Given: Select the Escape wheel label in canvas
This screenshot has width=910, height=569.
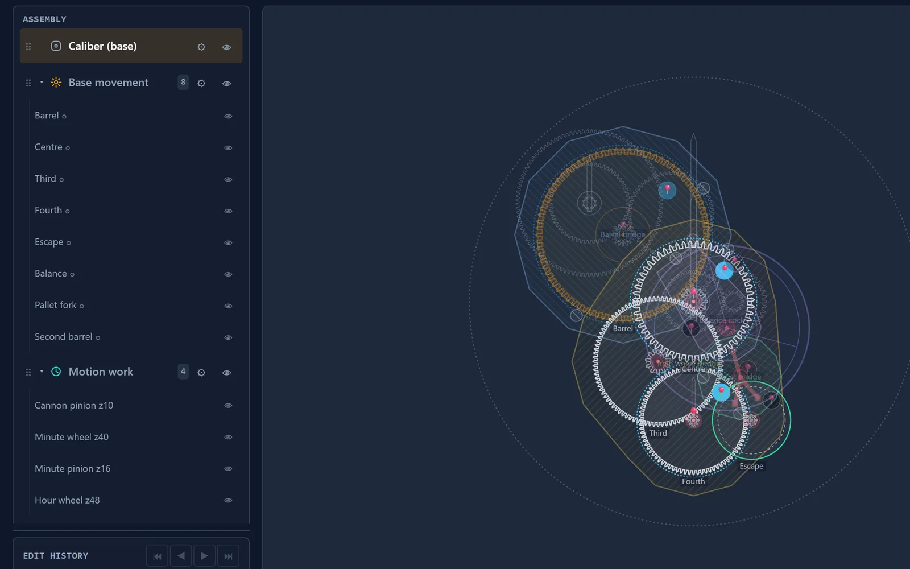Looking at the screenshot, I should (751, 466).
